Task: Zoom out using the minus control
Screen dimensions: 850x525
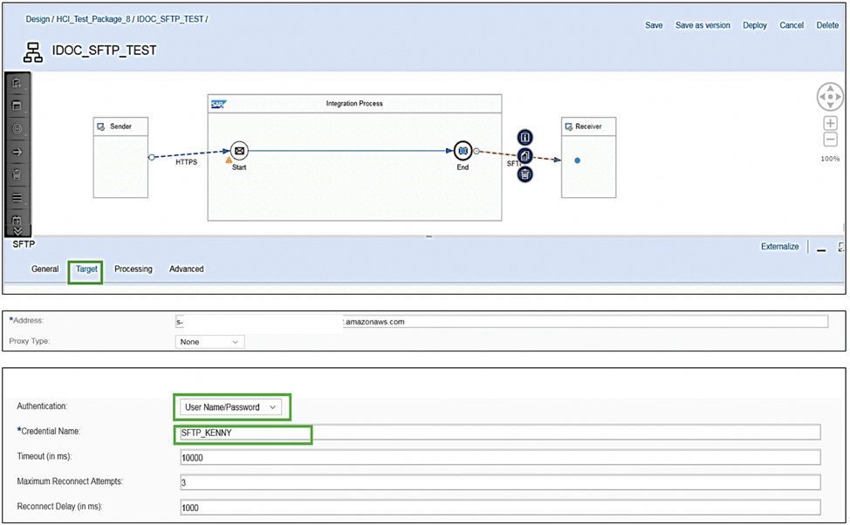Action: click(x=829, y=138)
